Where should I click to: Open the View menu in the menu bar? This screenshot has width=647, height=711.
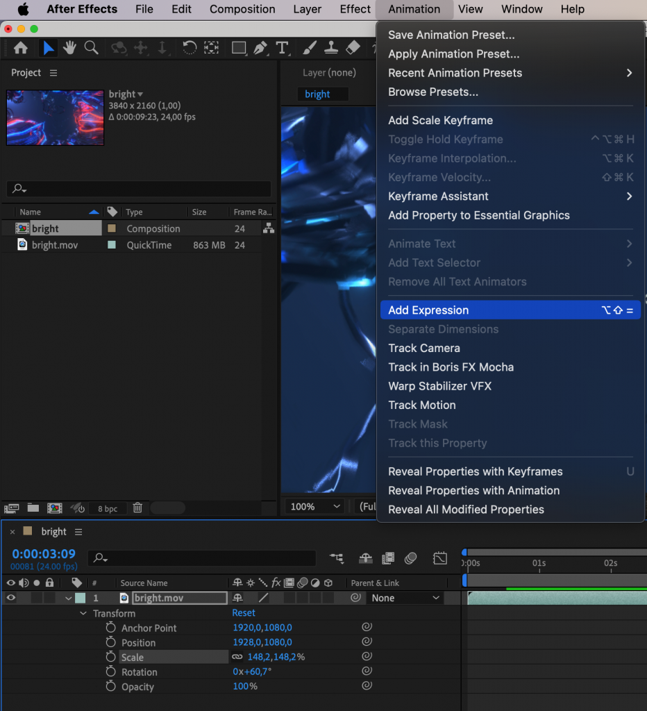[471, 9]
